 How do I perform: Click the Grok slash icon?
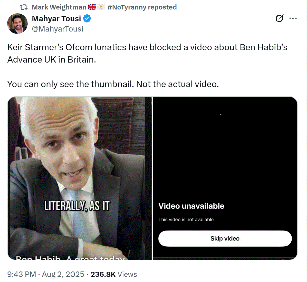pos(279,18)
